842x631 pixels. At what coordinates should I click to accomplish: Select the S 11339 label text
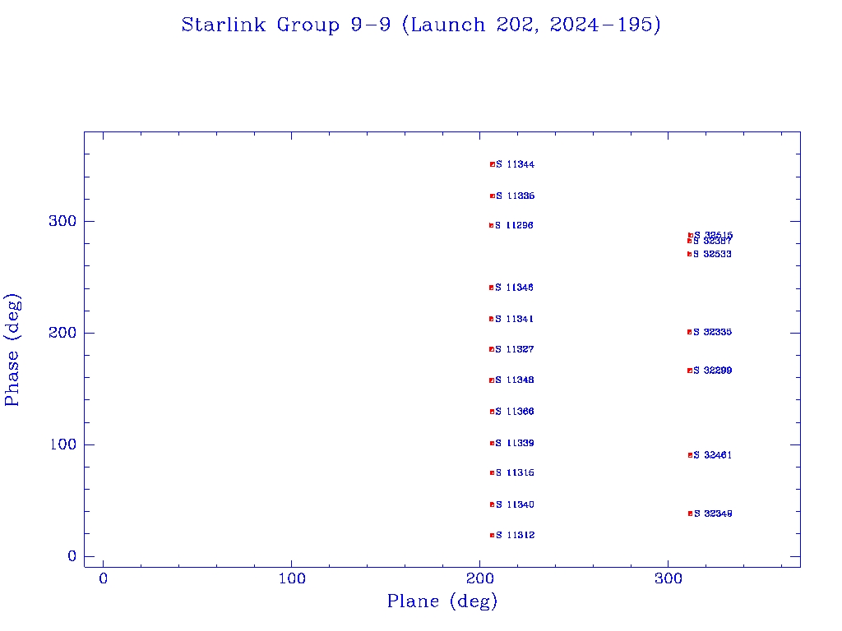[x=515, y=444]
